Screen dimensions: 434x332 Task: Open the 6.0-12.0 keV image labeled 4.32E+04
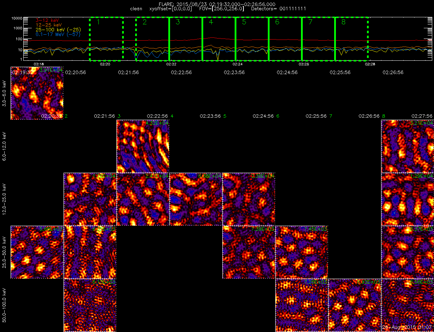(x=143, y=146)
